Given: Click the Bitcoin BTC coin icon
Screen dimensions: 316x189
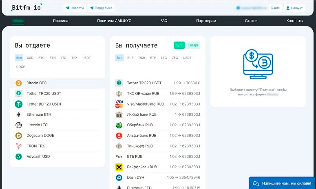Looking at the screenshot, I should (18, 83).
